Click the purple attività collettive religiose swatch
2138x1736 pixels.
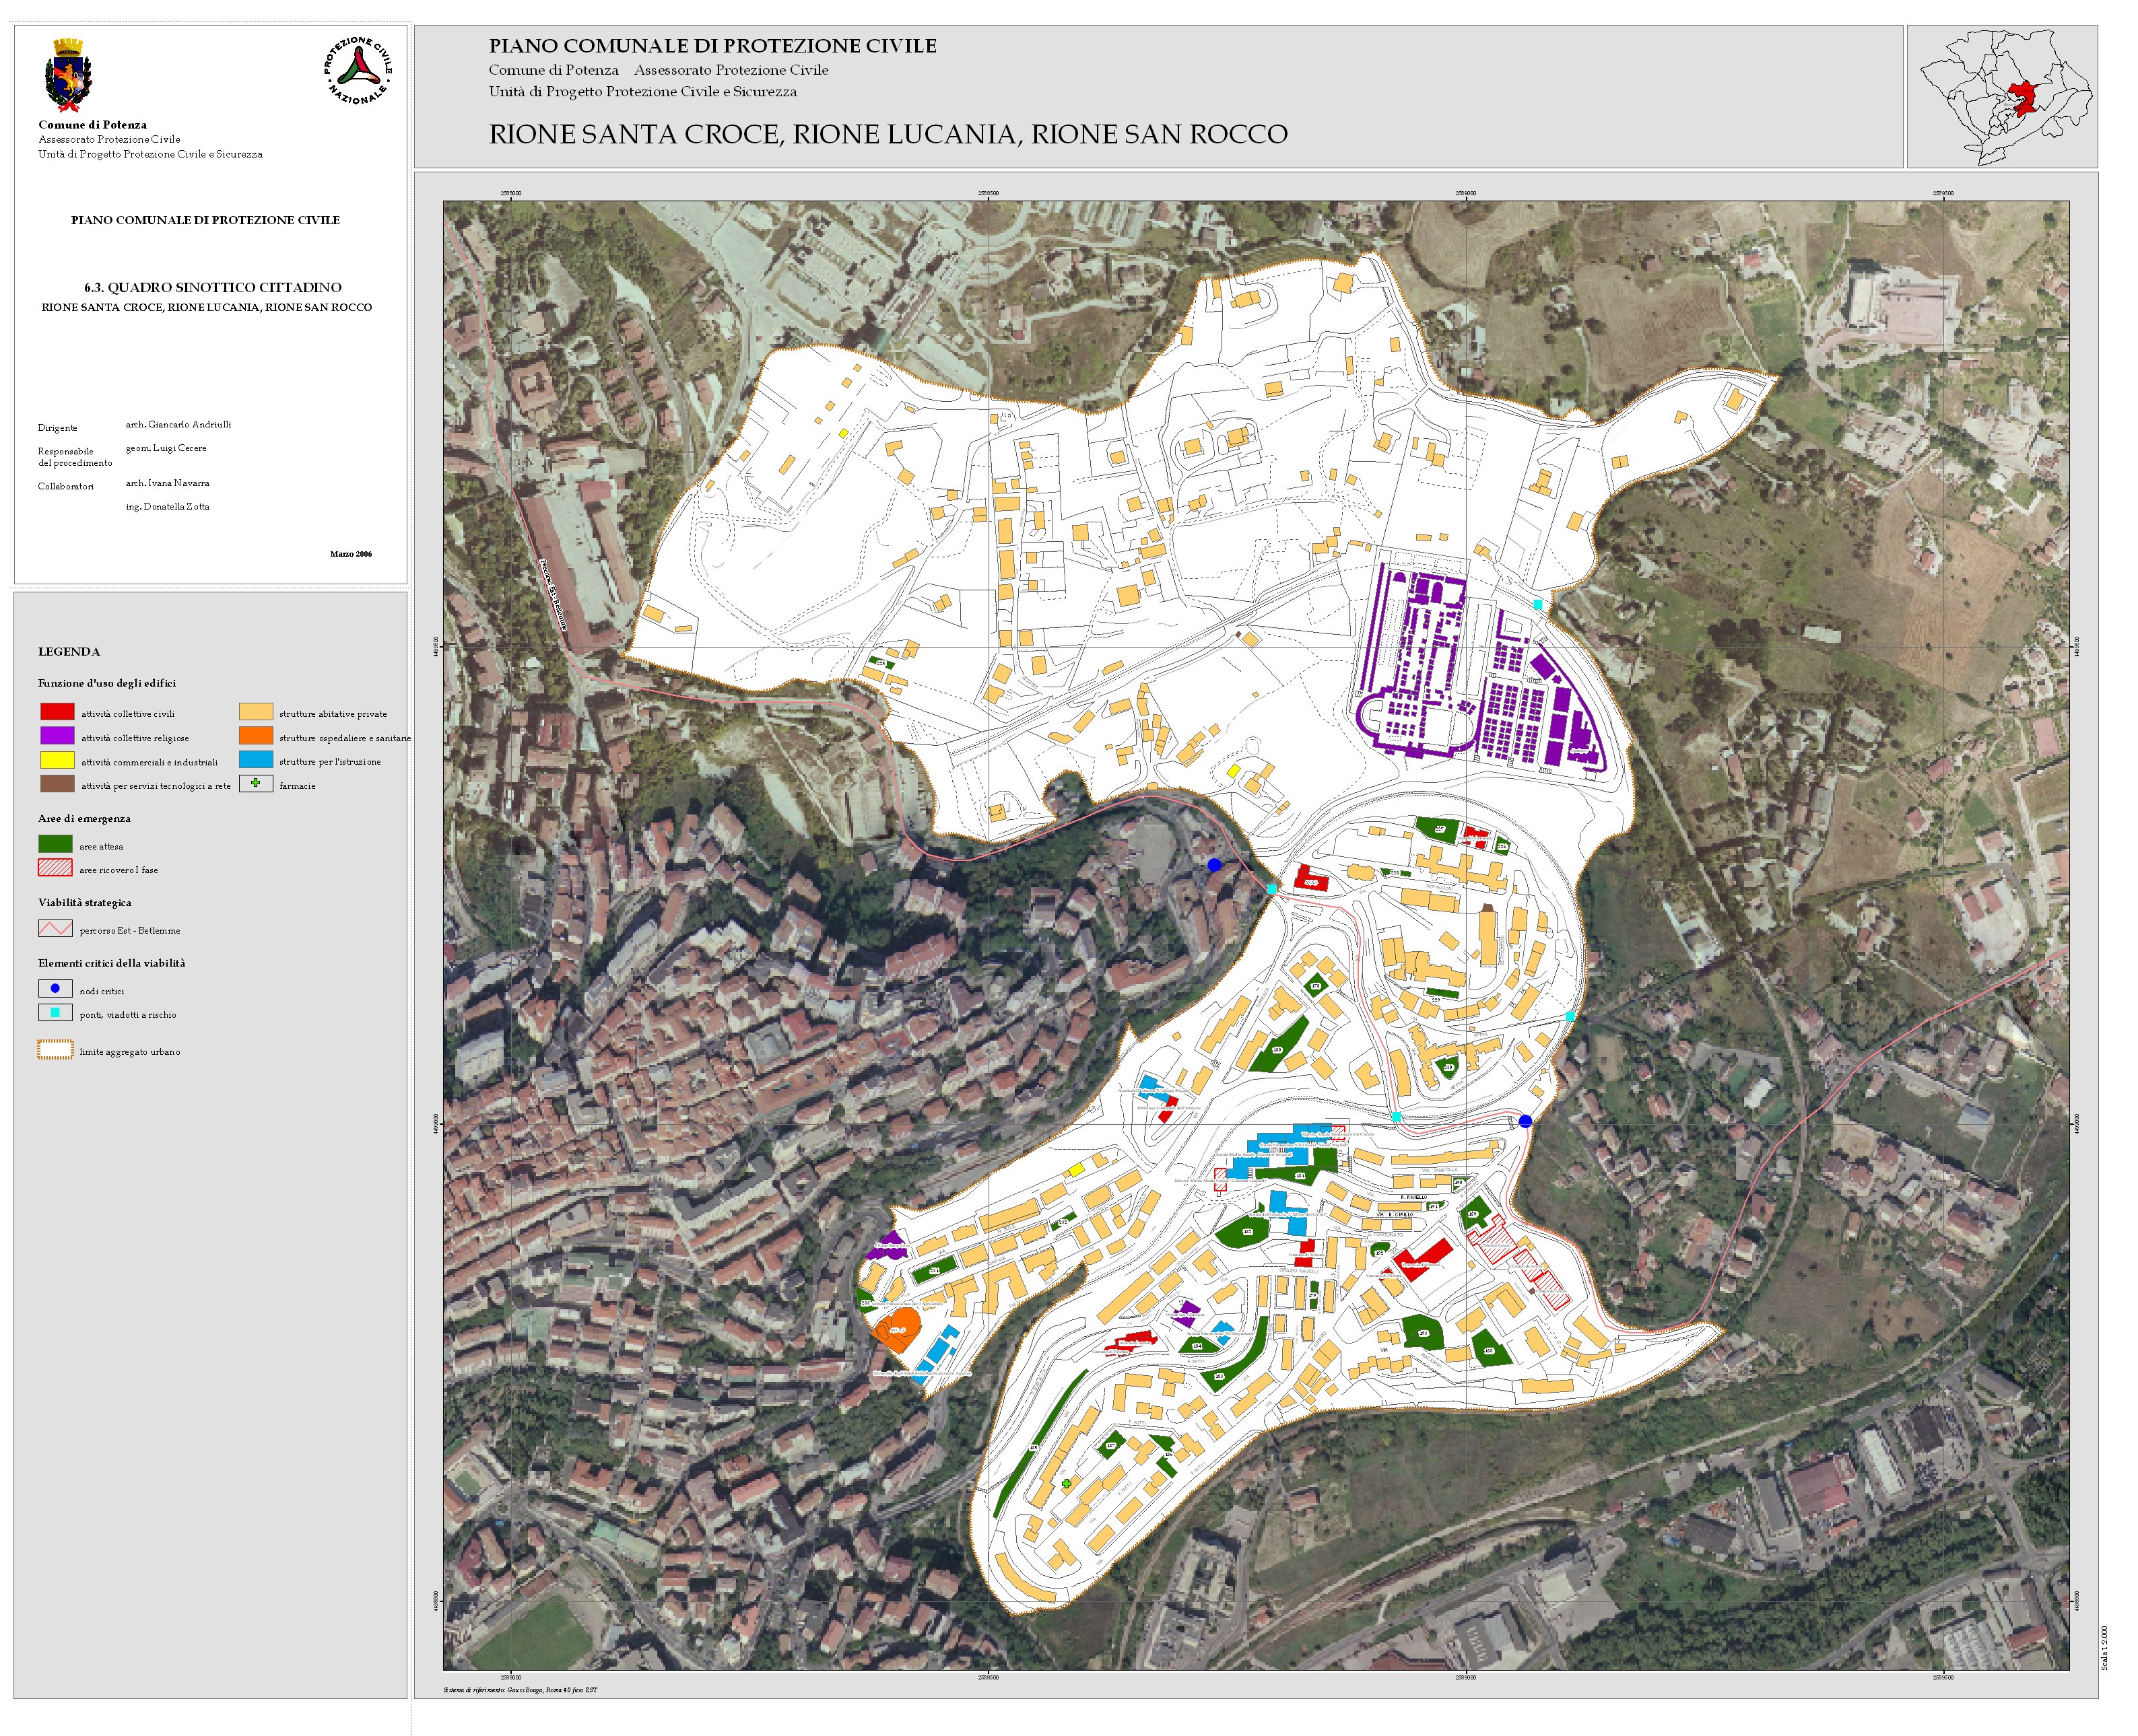tap(57, 735)
